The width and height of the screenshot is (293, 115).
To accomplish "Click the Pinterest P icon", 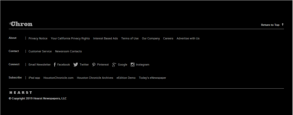I will 94,64.
